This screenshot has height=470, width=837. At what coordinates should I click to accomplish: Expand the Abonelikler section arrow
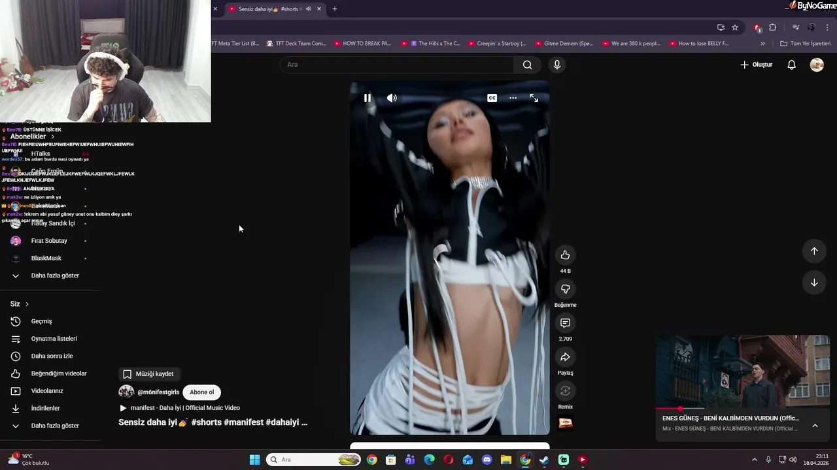click(53, 137)
